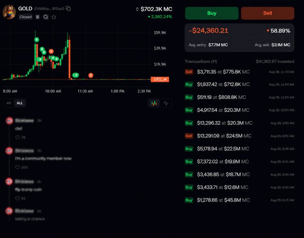Click the B marker after the crash

[x=76, y=75]
